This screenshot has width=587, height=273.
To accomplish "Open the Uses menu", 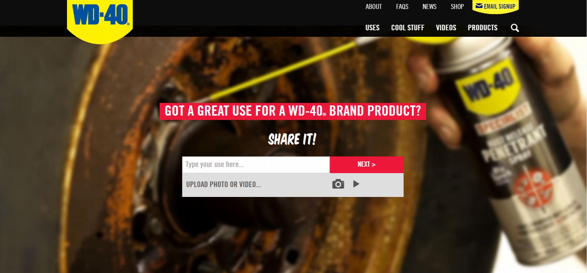I will point(372,28).
